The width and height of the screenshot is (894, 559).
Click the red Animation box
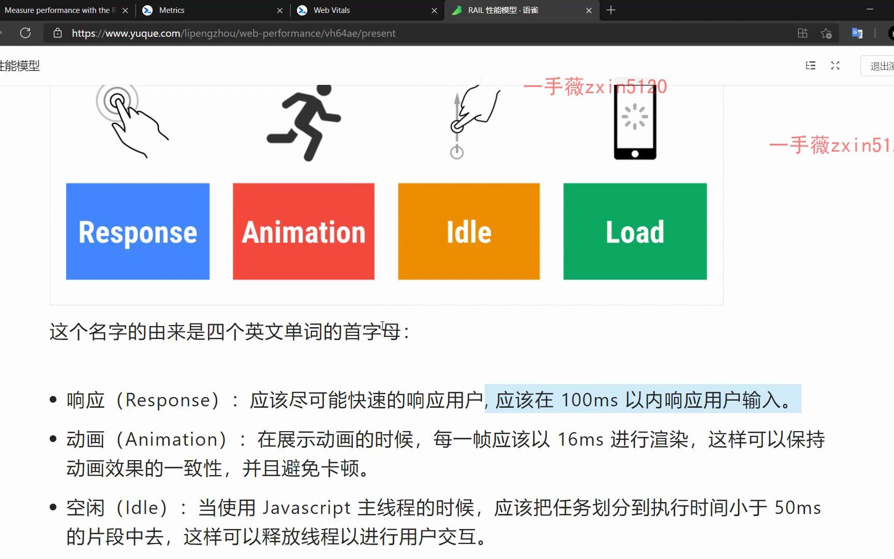pos(304,231)
